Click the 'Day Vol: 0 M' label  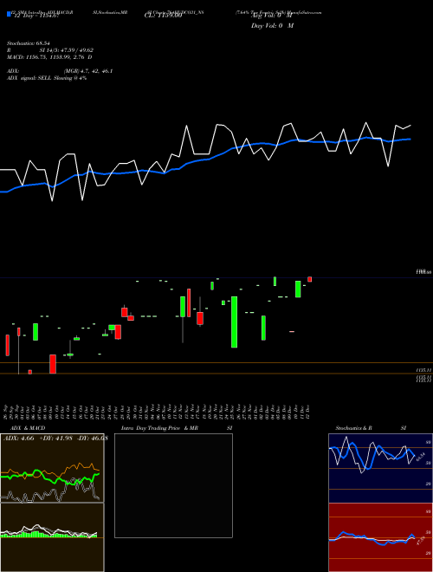click(272, 26)
